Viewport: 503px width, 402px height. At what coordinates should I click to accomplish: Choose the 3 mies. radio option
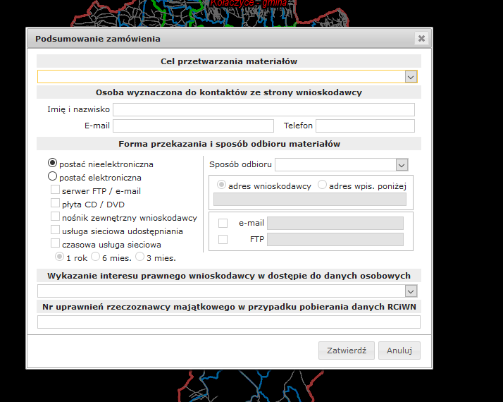140,257
